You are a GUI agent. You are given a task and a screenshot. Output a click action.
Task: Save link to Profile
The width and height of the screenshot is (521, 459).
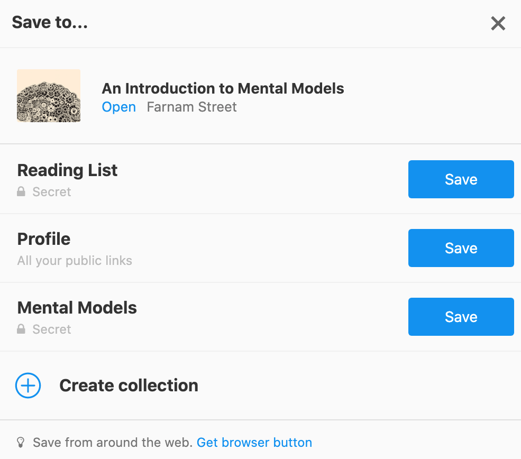tap(461, 248)
